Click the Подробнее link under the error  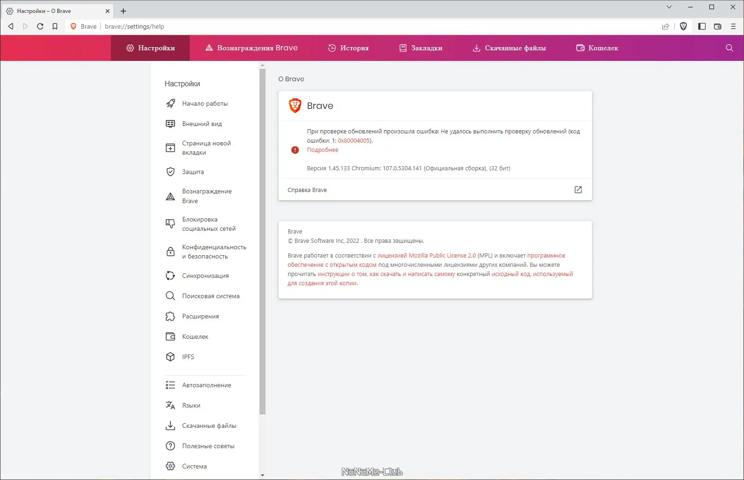click(322, 150)
